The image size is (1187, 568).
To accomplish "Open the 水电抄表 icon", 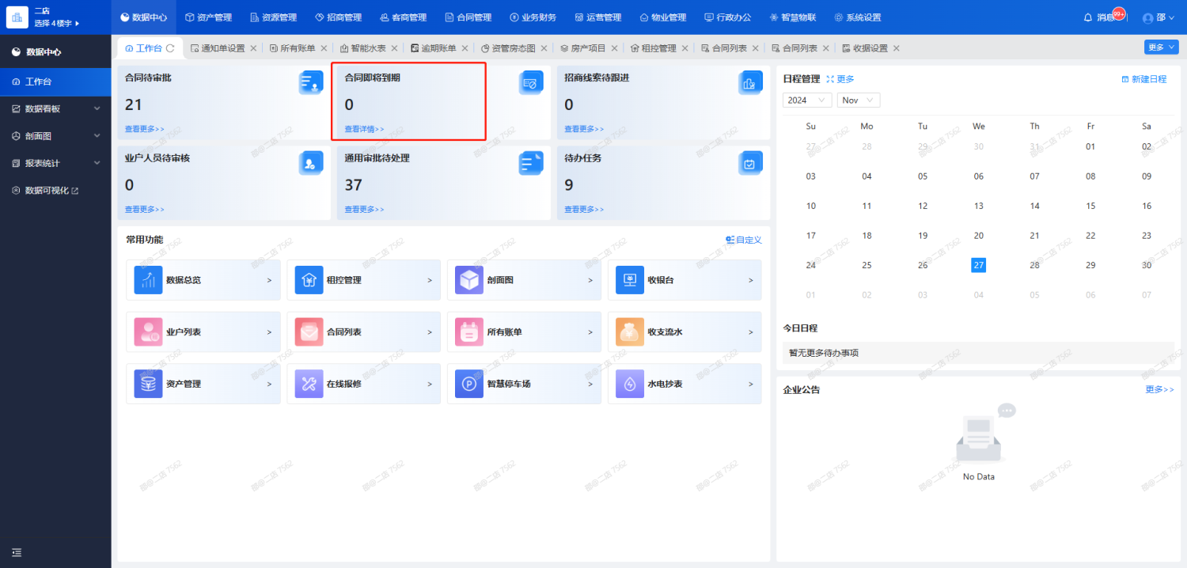I will coord(630,384).
